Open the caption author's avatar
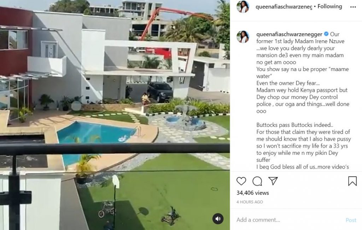The height and width of the screenshot is (230, 362). click(x=243, y=37)
